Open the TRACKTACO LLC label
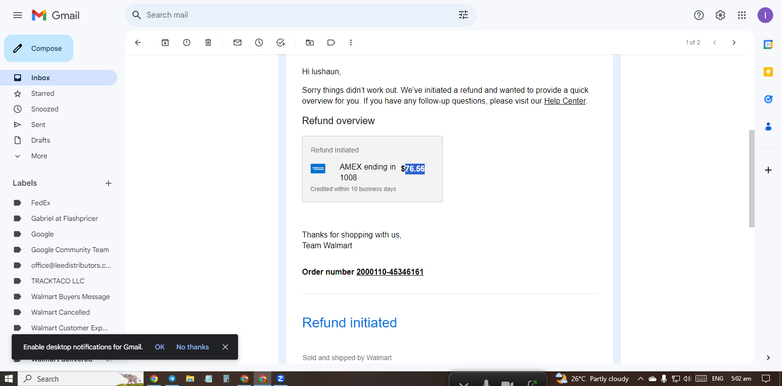Image resolution: width=782 pixels, height=386 pixels. (x=59, y=281)
